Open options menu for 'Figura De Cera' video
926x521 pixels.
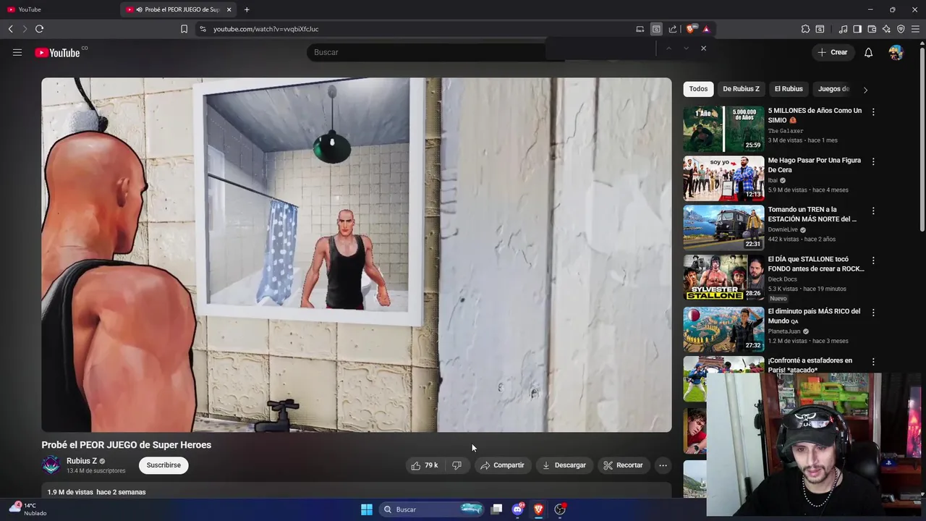point(873,161)
